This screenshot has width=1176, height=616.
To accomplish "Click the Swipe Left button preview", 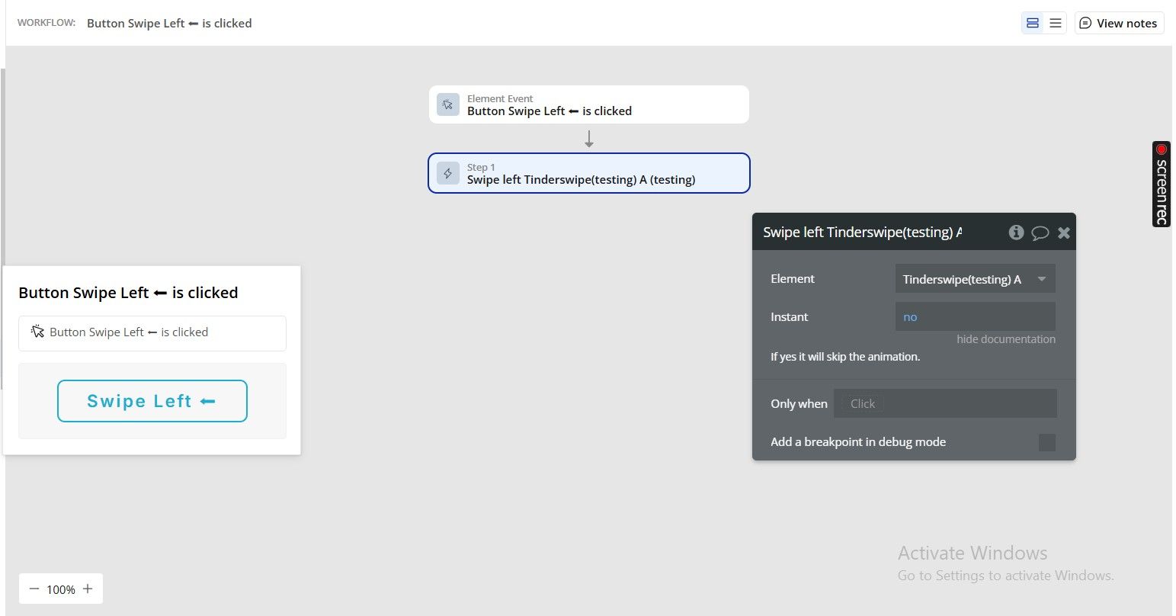I will point(152,401).
